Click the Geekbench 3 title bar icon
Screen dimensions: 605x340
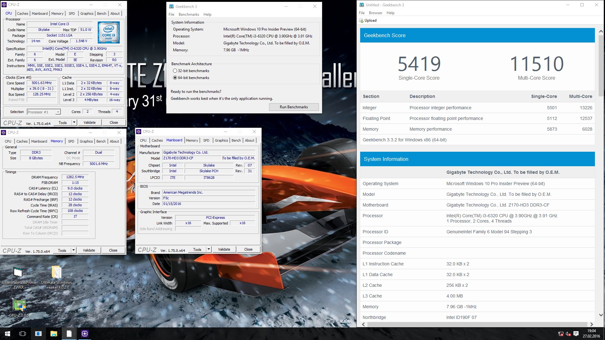171,6
